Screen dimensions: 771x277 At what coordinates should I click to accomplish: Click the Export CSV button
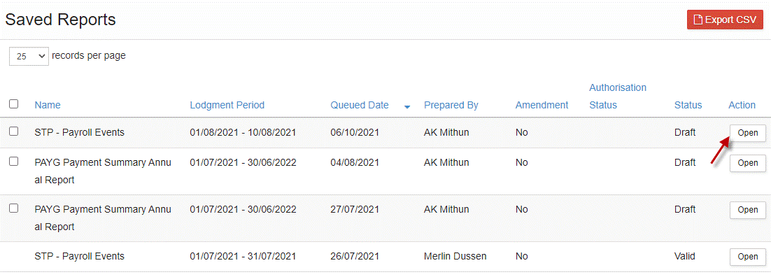tap(725, 20)
